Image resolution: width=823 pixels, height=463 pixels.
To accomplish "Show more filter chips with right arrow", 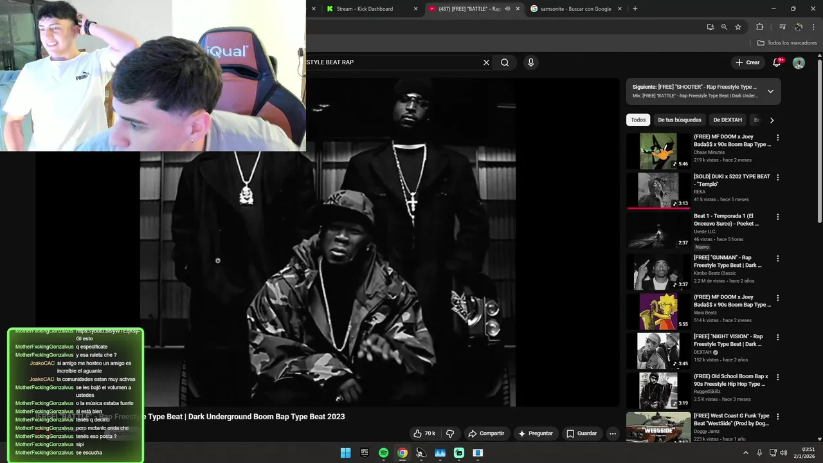I will tap(772, 120).
